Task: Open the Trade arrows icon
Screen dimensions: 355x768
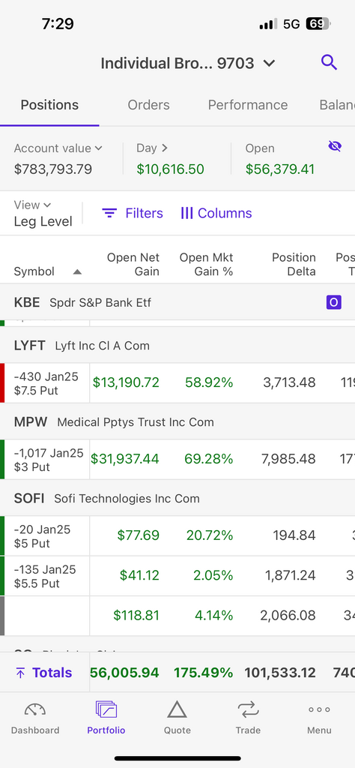Action: [248, 709]
